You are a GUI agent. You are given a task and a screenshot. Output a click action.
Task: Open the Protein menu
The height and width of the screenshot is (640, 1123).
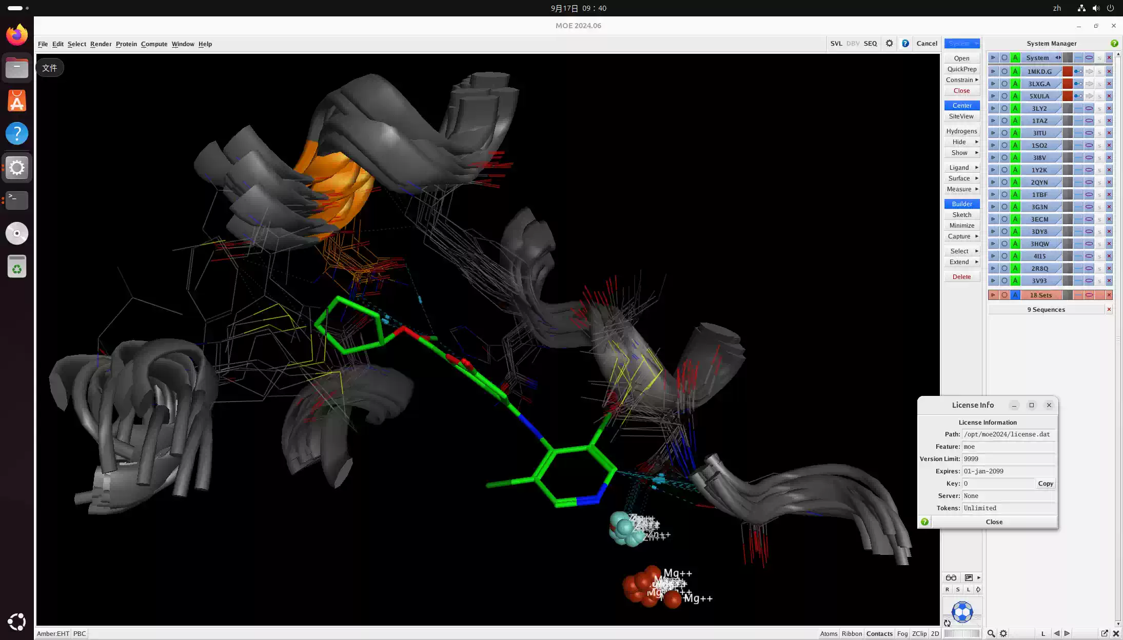[126, 44]
